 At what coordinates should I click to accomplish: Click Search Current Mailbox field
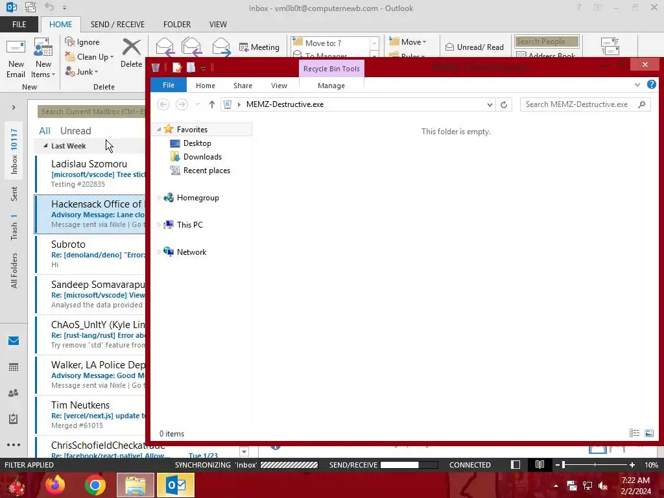point(91,112)
